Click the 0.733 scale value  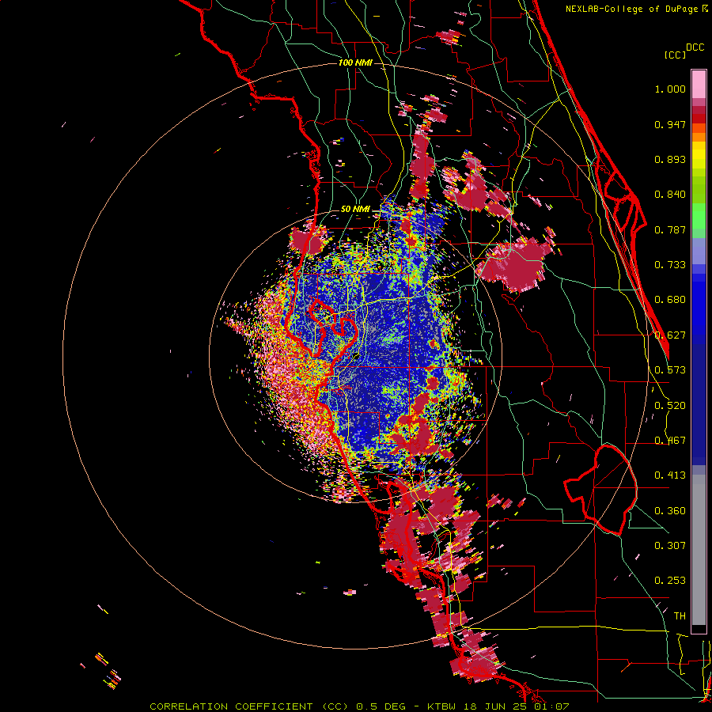[670, 265]
